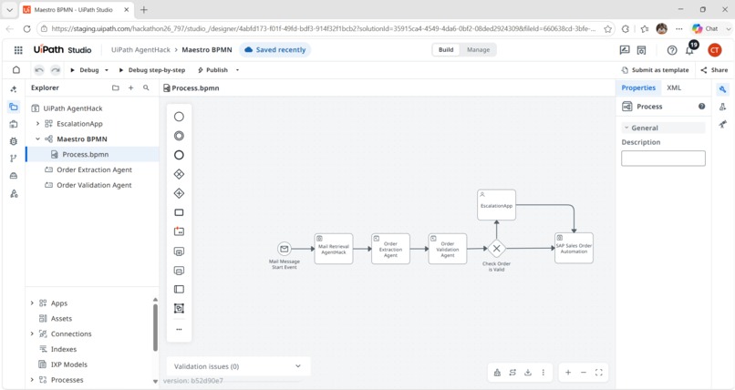
Task: Select the end event thick-circle tool
Action: [179, 155]
